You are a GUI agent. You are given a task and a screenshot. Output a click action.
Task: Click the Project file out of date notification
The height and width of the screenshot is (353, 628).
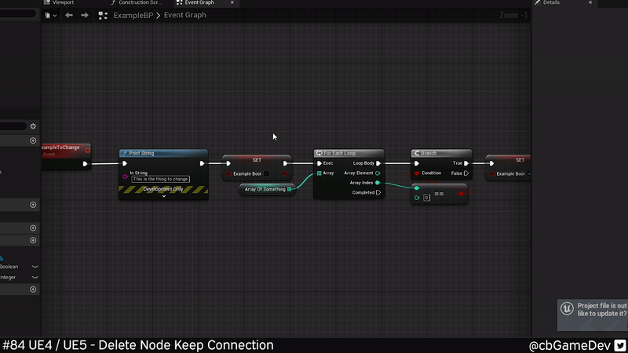point(594,309)
